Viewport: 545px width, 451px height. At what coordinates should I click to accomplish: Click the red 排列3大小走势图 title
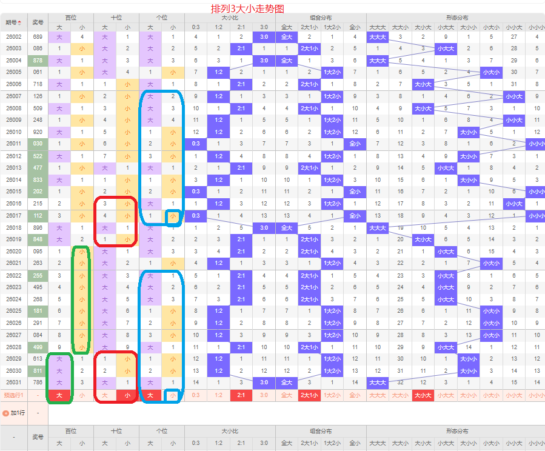[x=247, y=8]
